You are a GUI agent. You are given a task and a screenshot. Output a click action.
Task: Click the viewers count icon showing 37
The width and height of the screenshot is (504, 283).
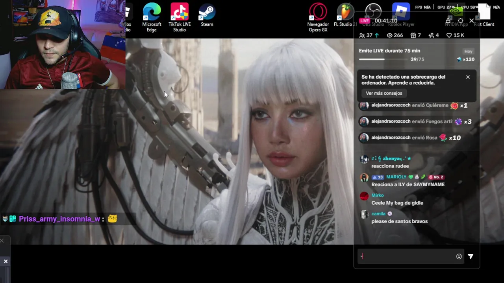369,35
